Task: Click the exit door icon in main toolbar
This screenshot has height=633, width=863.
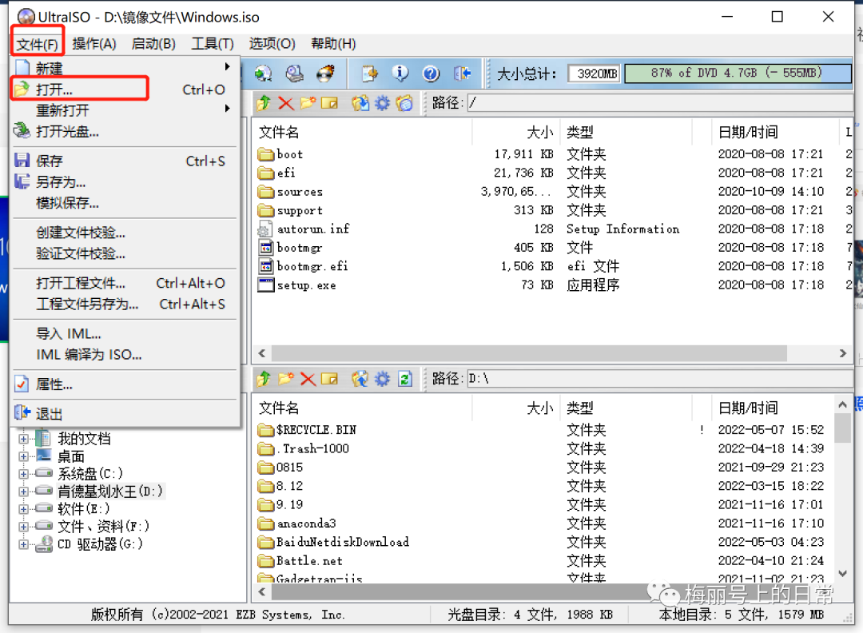Action: click(462, 74)
